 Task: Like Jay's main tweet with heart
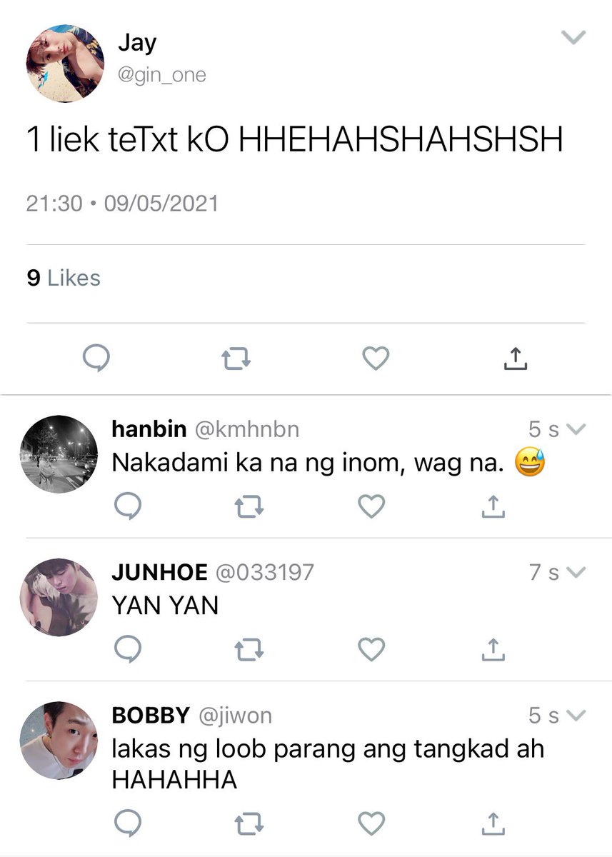click(376, 359)
